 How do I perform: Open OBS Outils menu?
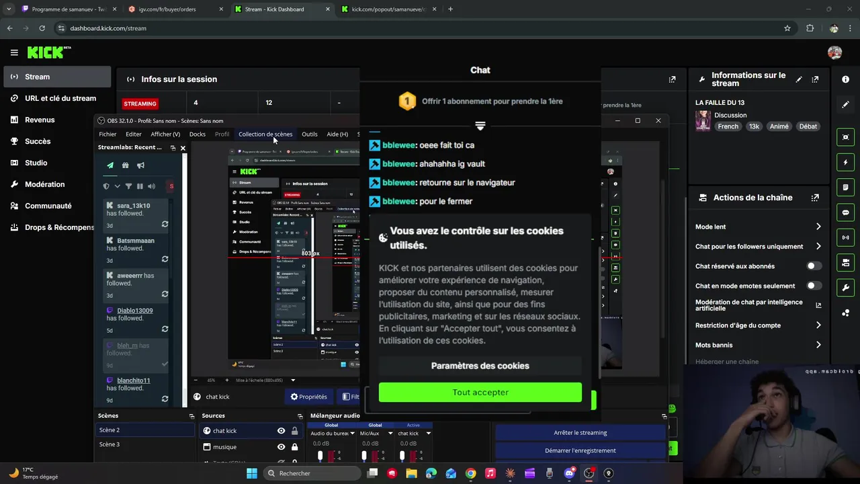pyautogui.click(x=310, y=134)
